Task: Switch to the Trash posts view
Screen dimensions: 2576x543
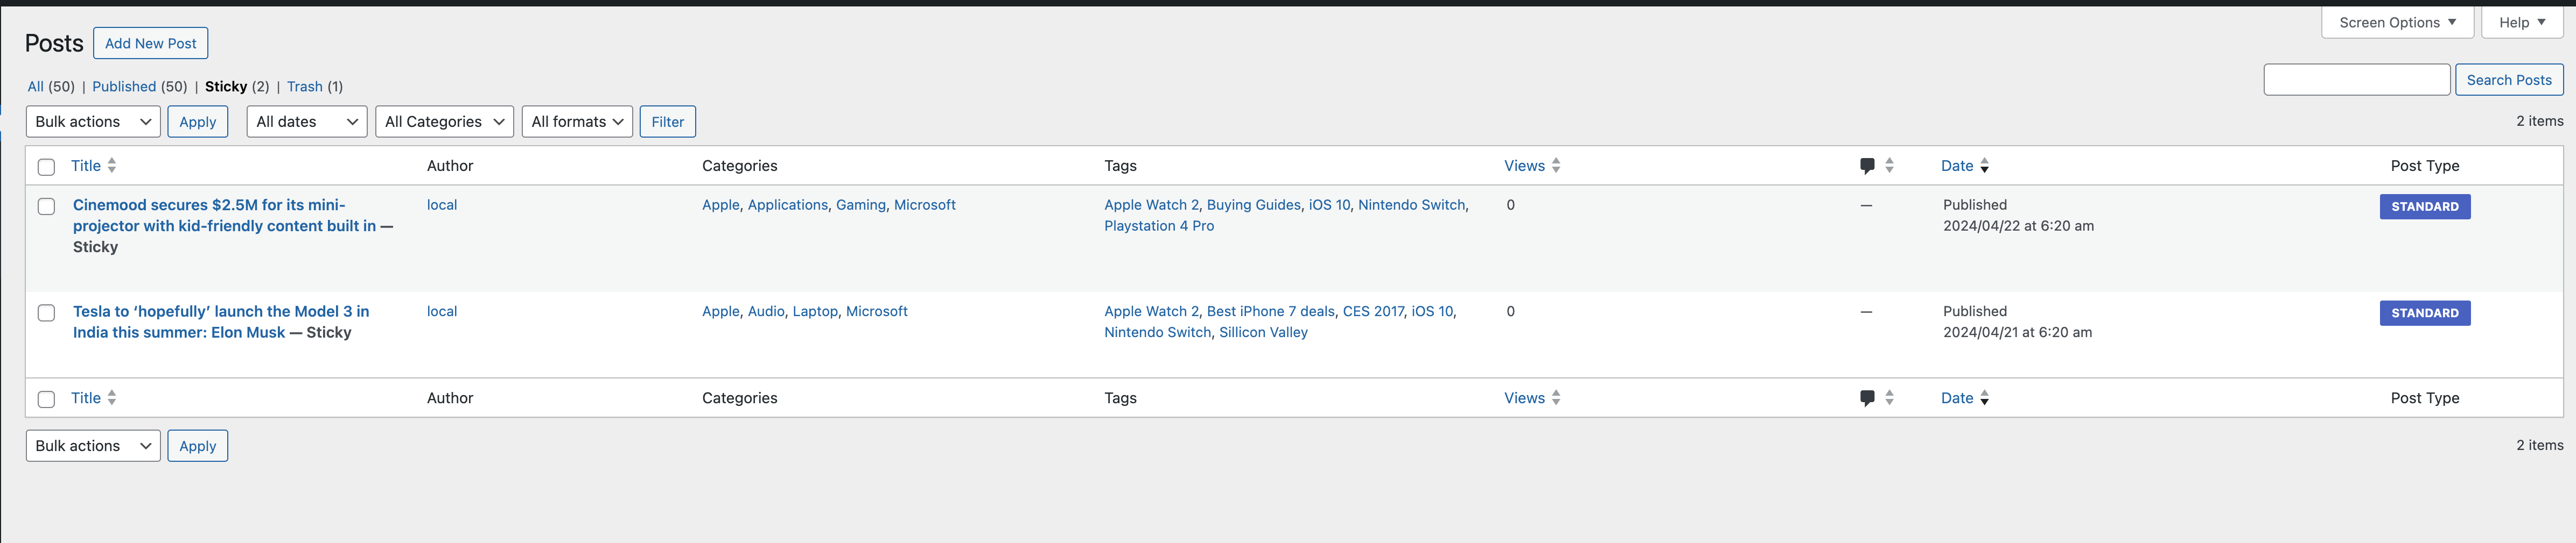Action: point(304,87)
